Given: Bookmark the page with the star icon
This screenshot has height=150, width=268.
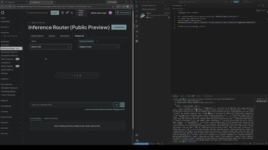Looking at the screenshot, I should (113, 7).
